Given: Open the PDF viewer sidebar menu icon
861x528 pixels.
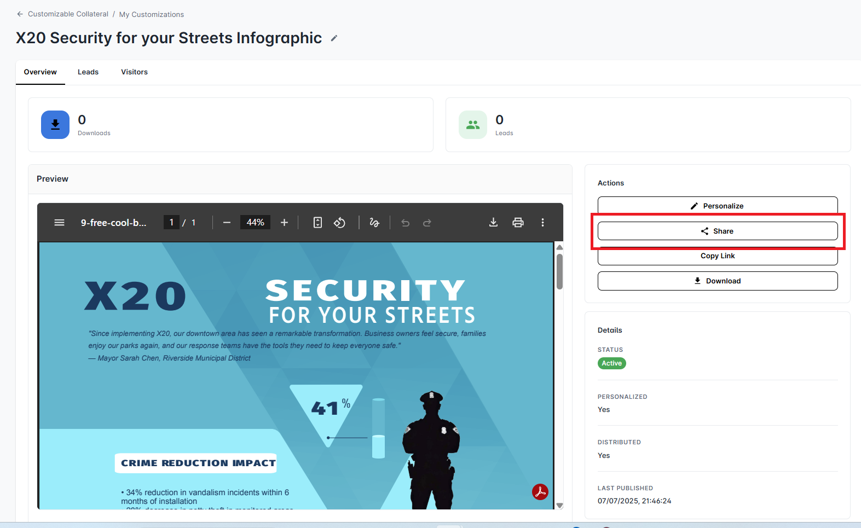Looking at the screenshot, I should pos(59,223).
